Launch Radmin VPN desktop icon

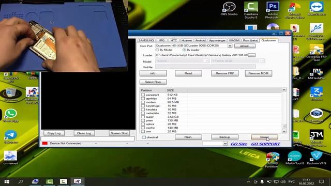tap(317, 158)
